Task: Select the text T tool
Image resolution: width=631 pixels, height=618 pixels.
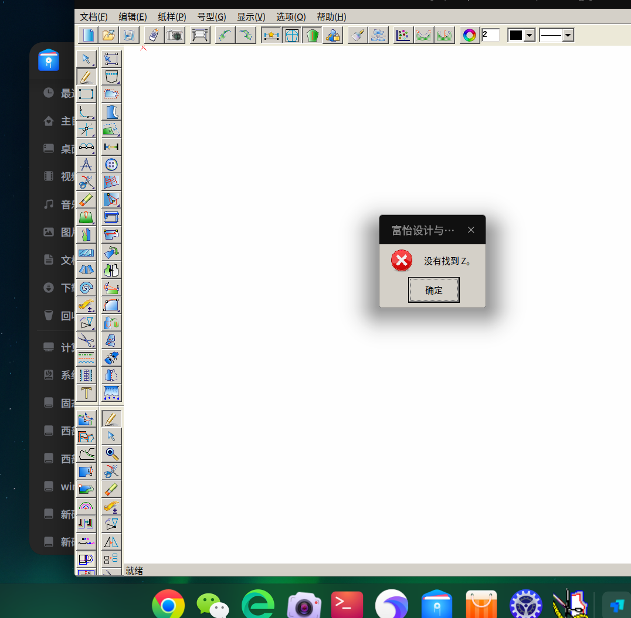Action: tap(86, 393)
